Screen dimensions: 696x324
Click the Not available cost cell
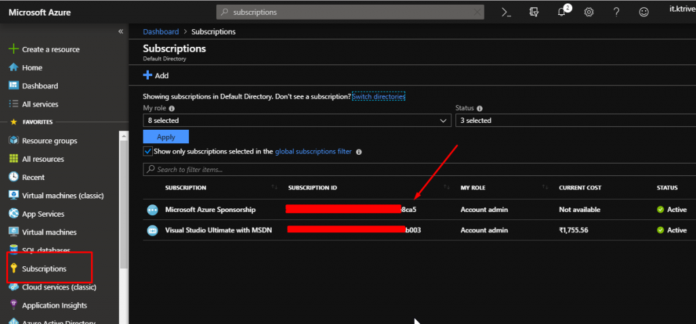pyautogui.click(x=580, y=209)
